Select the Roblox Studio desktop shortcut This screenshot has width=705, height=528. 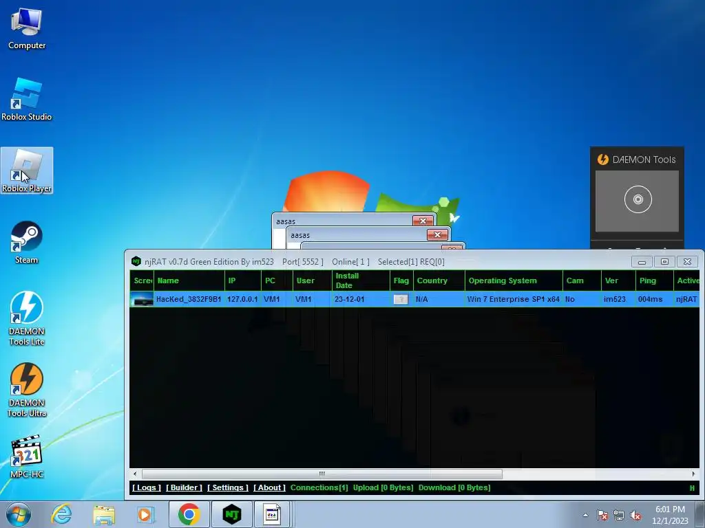tap(27, 100)
